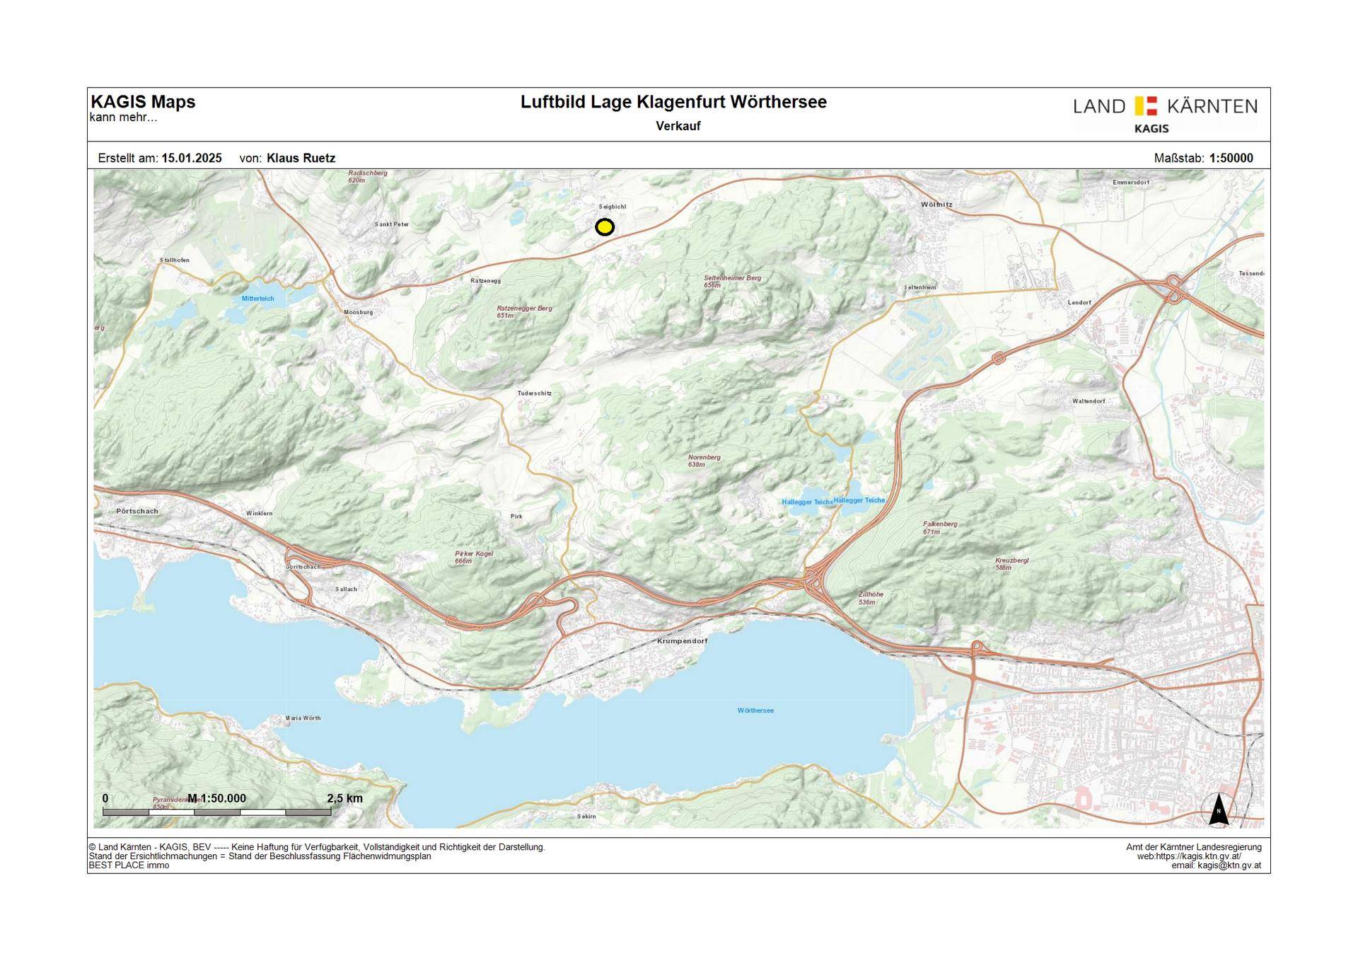Click the north arrow compass icon
This screenshot has height=961, width=1358.
click(x=1219, y=810)
